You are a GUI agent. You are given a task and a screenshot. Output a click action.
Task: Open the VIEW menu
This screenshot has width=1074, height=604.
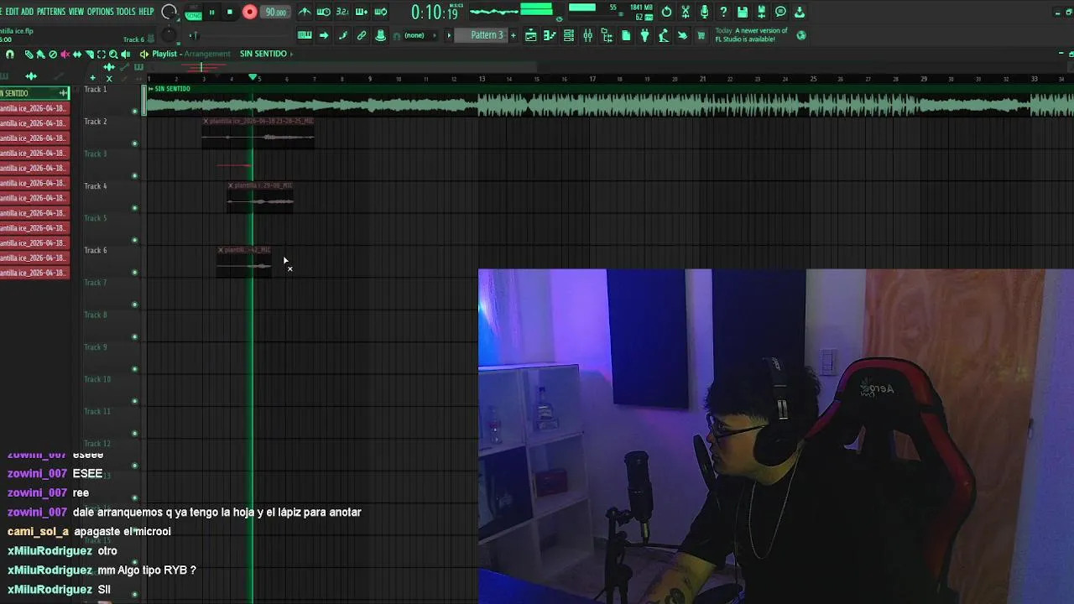pos(76,12)
